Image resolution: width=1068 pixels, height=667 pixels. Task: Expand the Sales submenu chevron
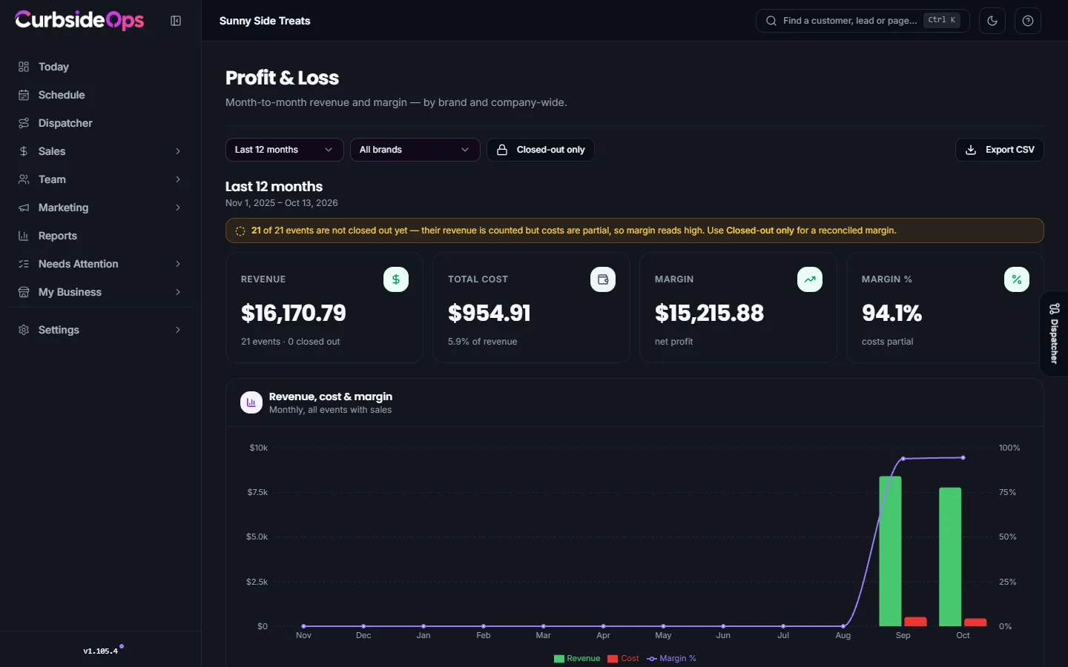click(x=178, y=151)
